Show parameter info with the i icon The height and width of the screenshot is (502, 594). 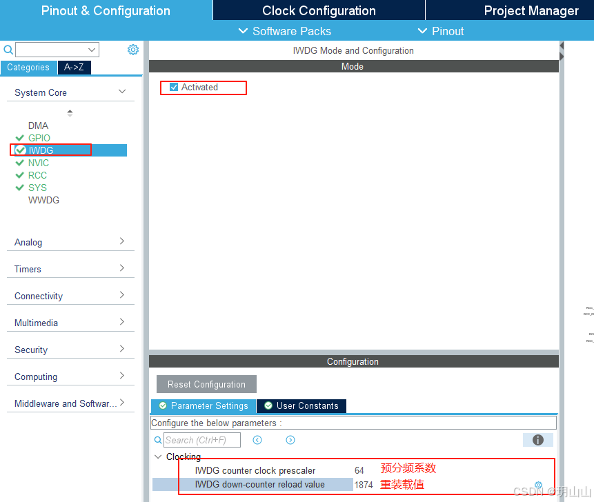[538, 440]
